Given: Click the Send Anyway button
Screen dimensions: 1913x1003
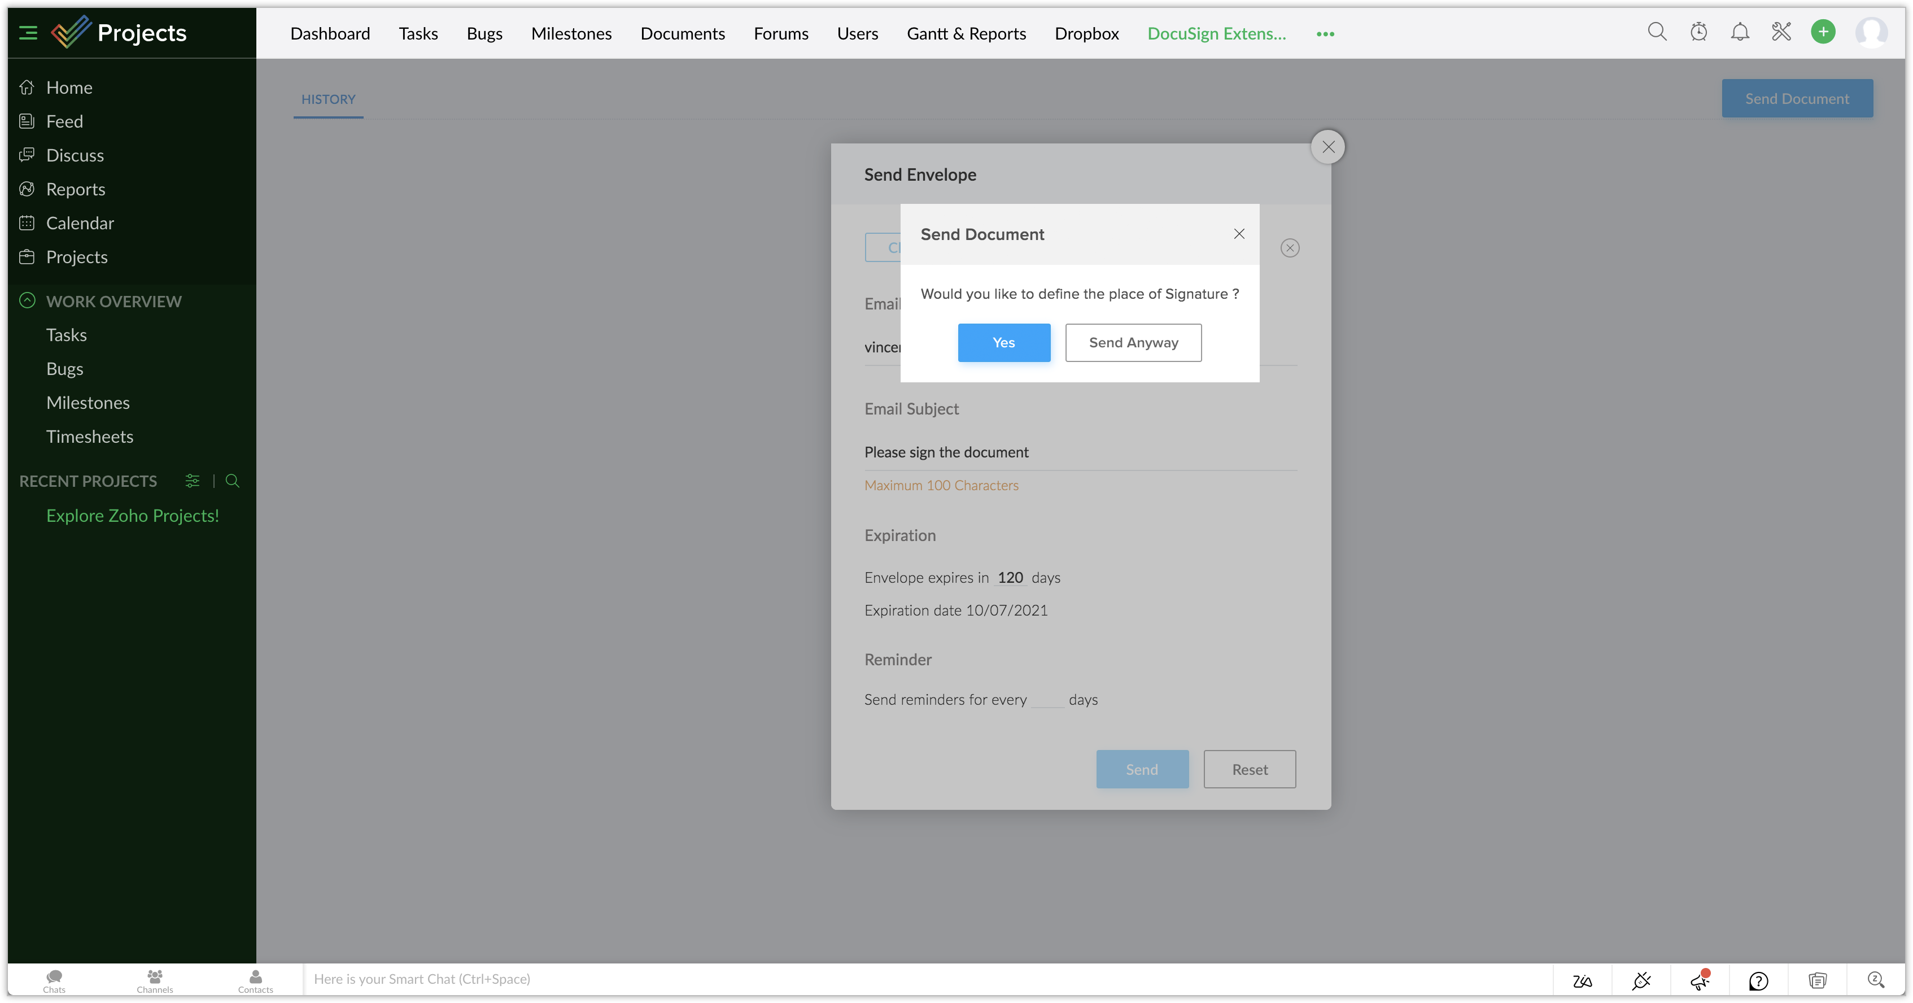Looking at the screenshot, I should point(1133,342).
